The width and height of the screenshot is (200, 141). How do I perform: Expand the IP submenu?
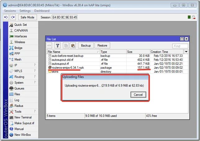(23, 65)
